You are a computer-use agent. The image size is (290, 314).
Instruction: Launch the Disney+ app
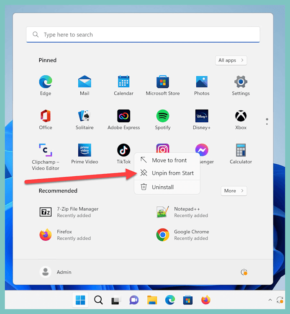click(x=202, y=120)
